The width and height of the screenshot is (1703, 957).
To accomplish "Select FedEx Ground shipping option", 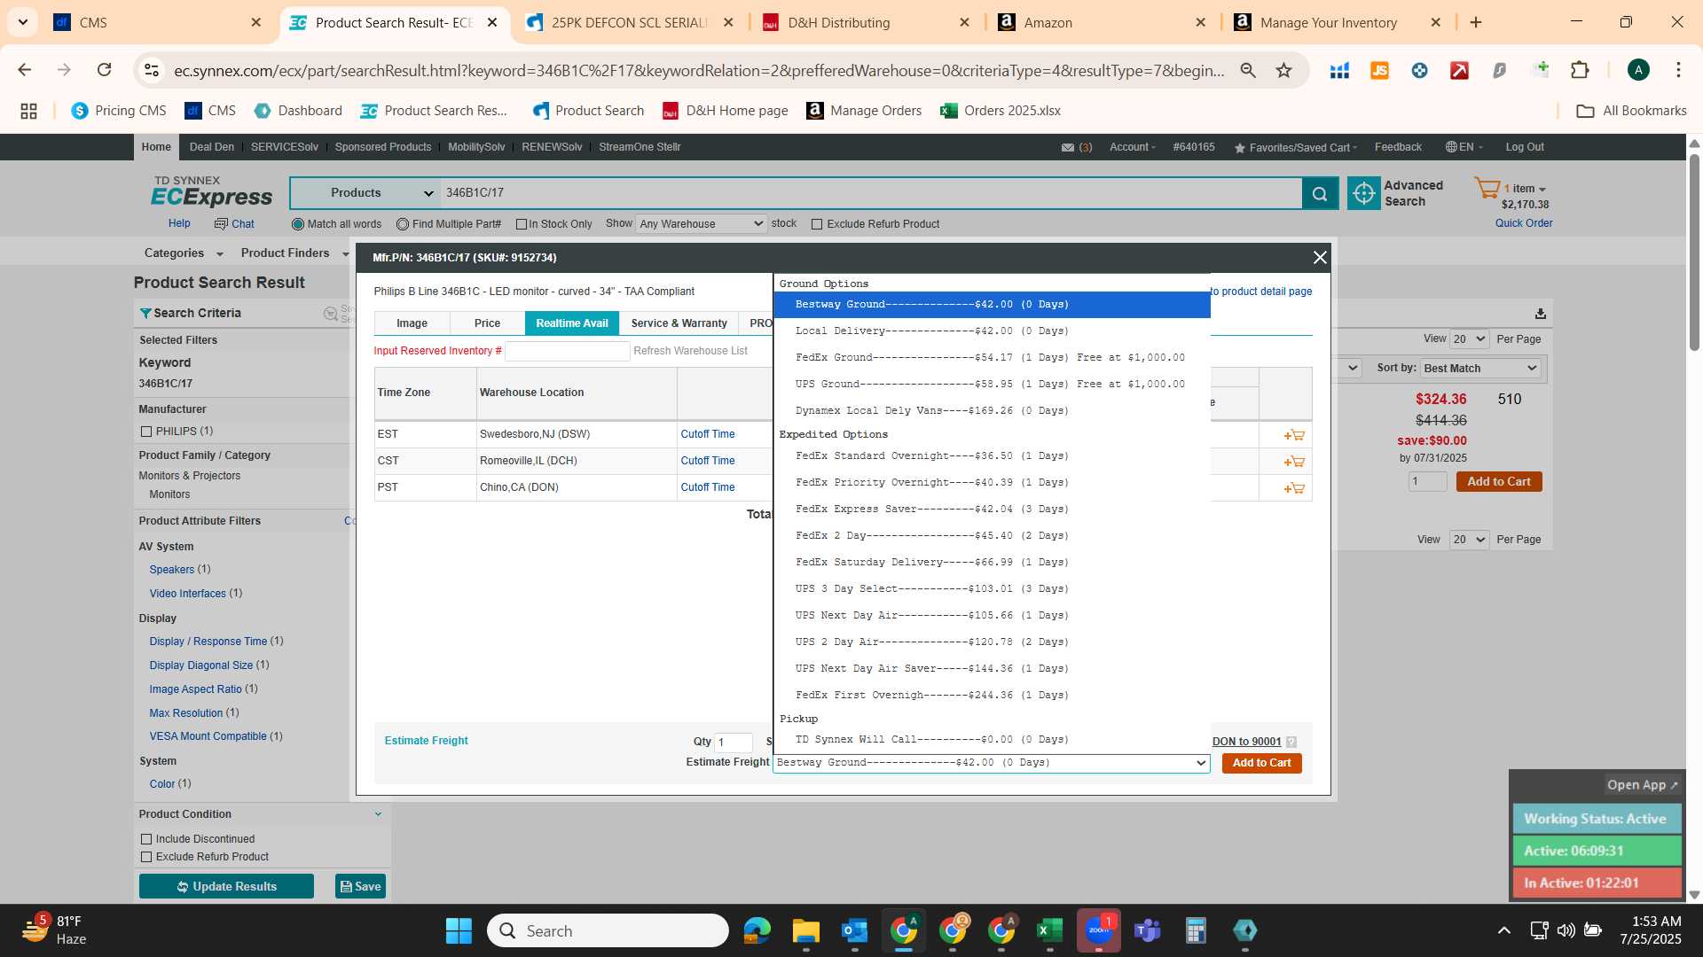I will coord(990,358).
